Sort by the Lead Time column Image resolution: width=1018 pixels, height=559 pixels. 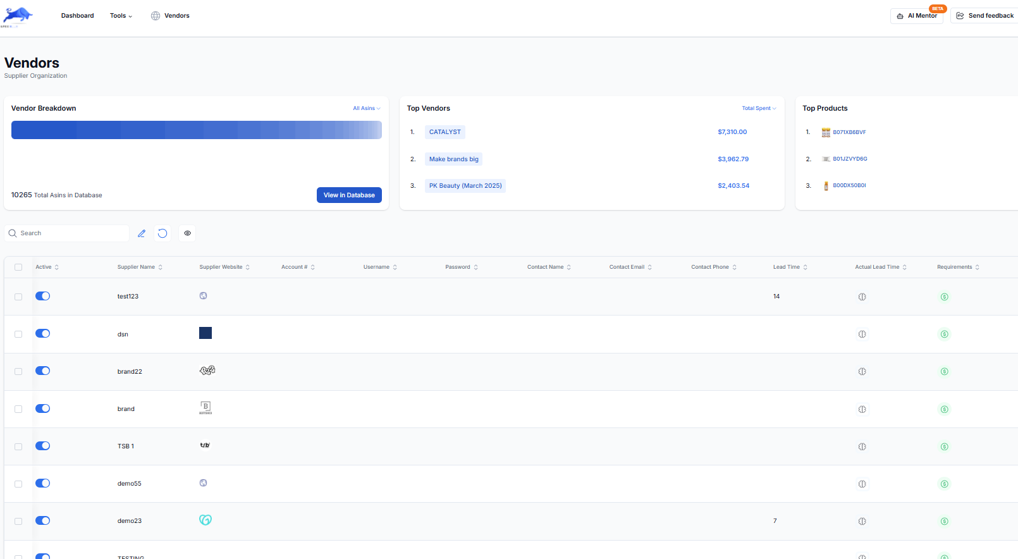coord(790,267)
